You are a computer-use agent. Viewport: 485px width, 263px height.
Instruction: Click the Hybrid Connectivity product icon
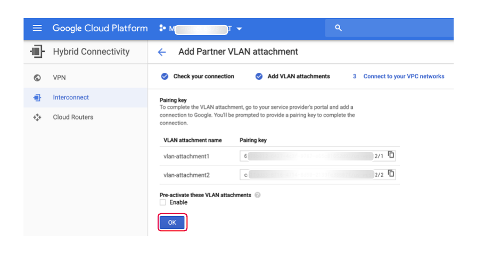click(x=37, y=52)
